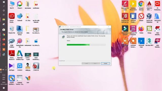Click the ENG INTL language indicator
The height and width of the screenshot is (91, 162).
4,78
